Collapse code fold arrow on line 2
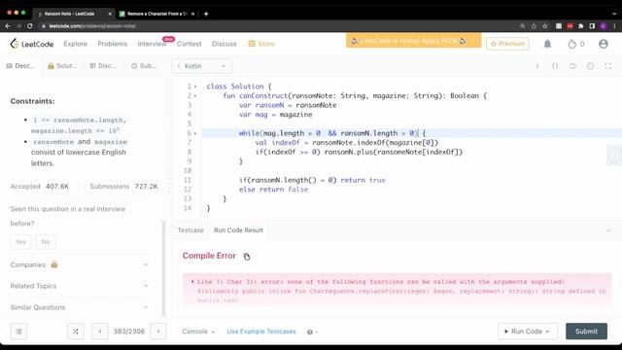 [195, 96]
